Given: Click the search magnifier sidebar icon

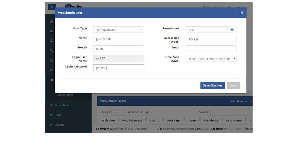Looking at the screenshot, I should coord(51,50).
